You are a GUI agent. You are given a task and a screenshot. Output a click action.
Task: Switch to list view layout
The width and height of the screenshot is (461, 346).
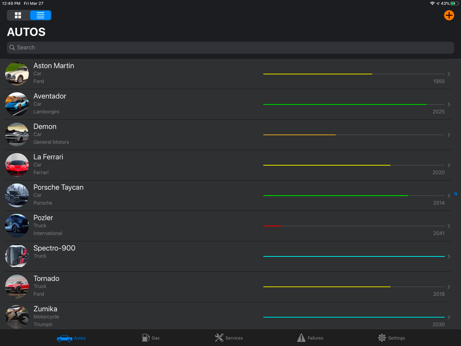tap(41, 15)
